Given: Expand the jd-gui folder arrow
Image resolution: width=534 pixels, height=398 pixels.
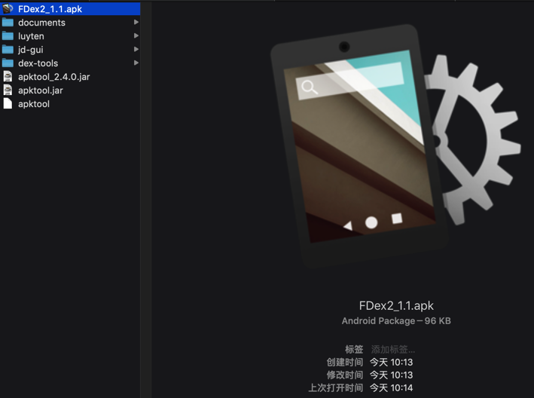Looking at the screenshot, I should (x=136, y=50).
